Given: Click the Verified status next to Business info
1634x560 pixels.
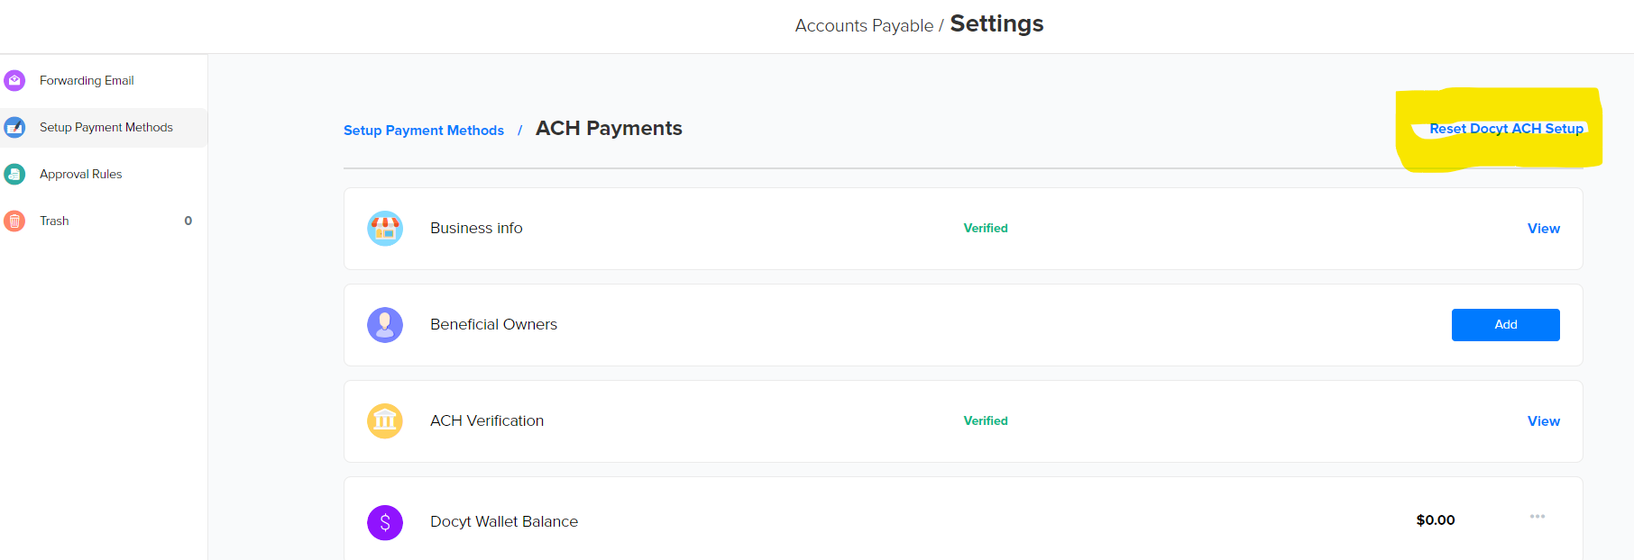Looking at the screenshot, I should 986,228.
